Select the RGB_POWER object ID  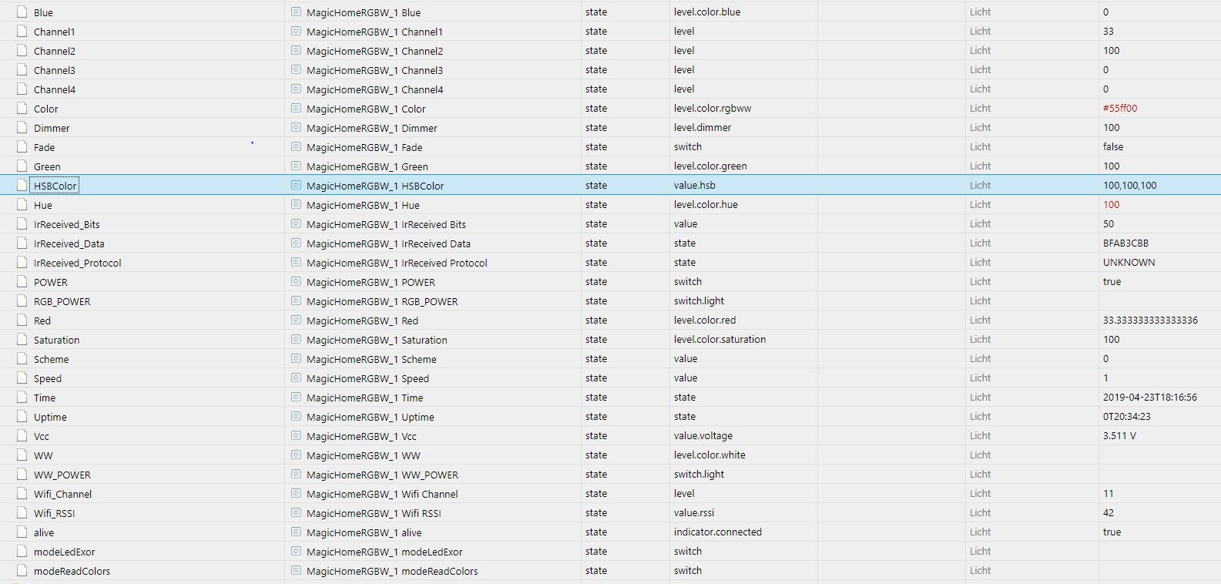pos(62,301)
